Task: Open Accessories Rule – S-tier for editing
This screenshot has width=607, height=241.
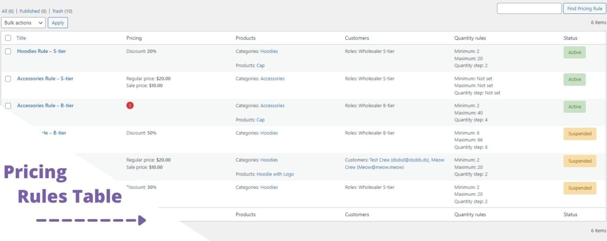Action: (45, 78)
